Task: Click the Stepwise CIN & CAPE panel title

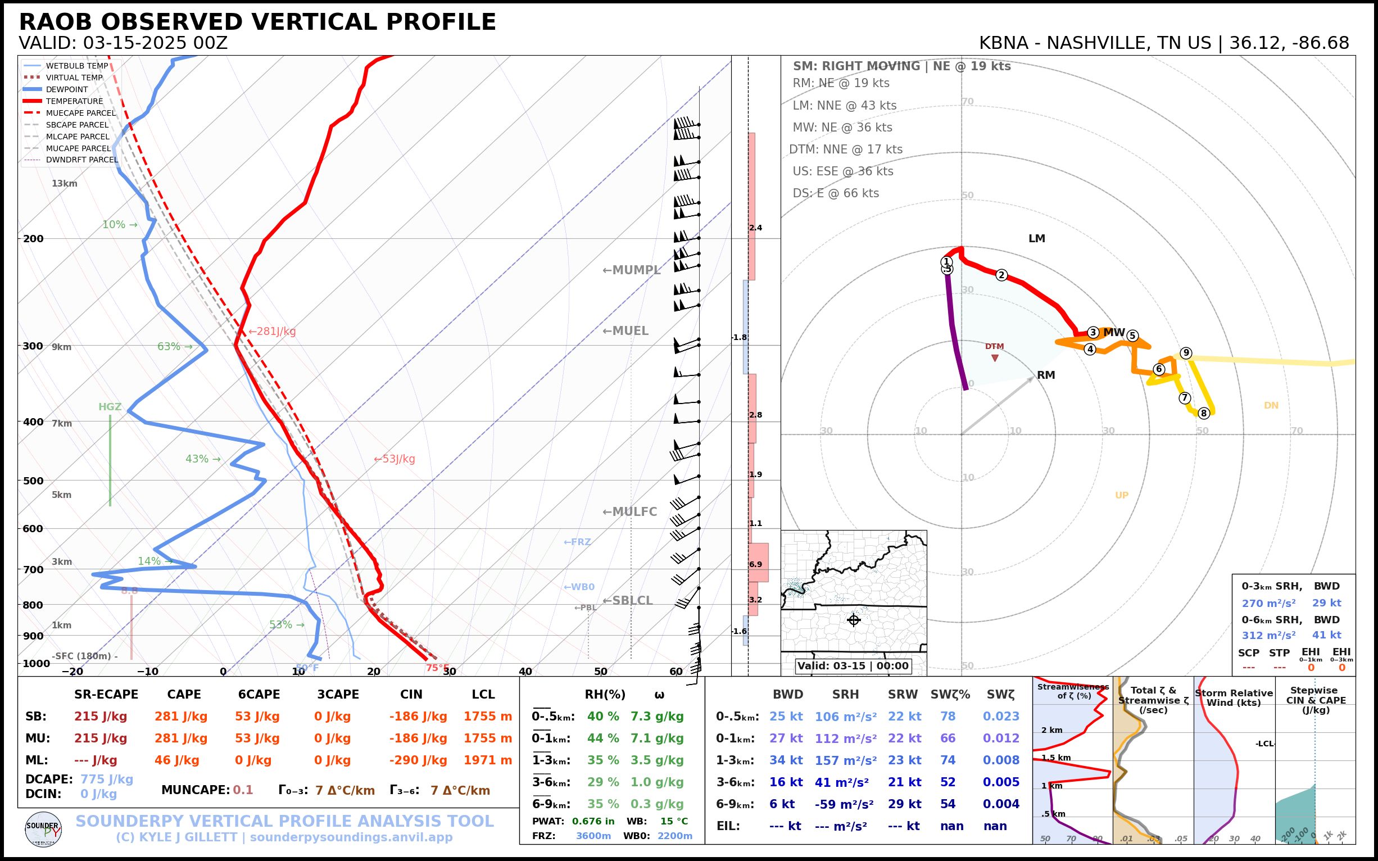Action: [x=1316, y=700]
